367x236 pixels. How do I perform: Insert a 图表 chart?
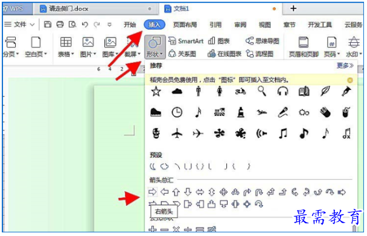(219, 41)
